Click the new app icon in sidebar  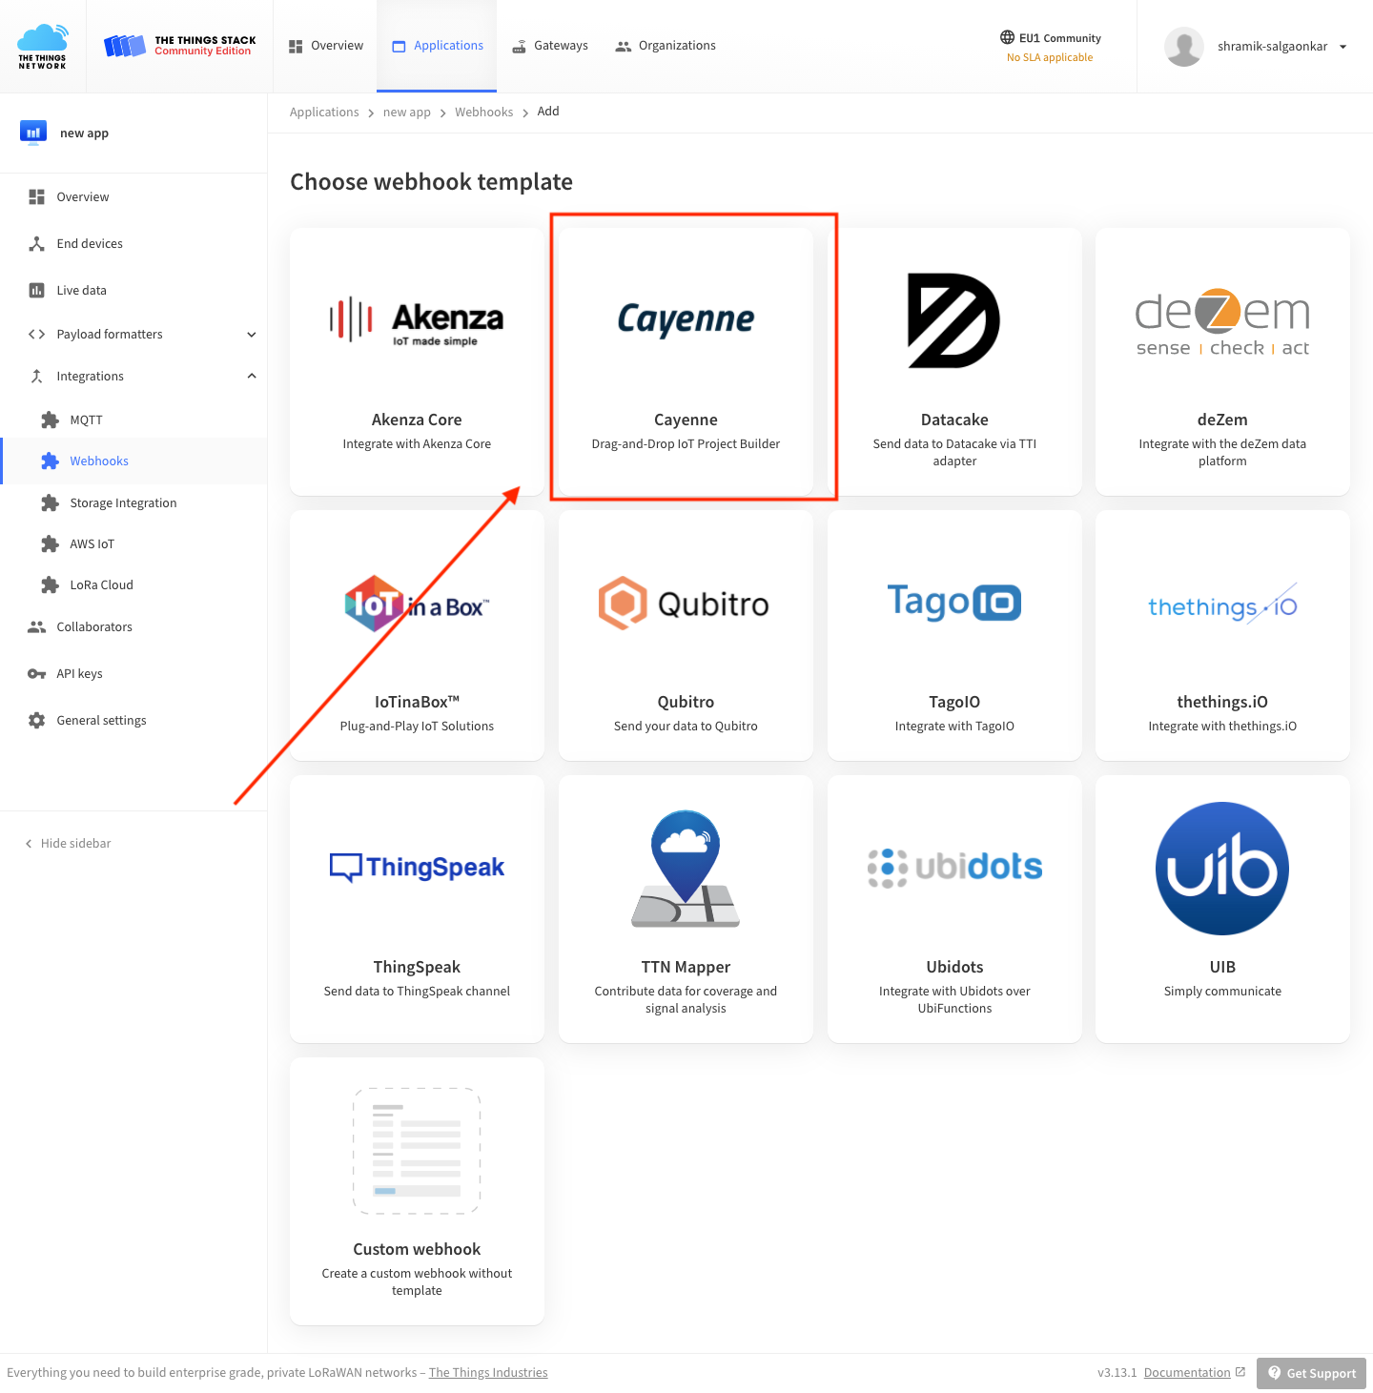(33, 133)
